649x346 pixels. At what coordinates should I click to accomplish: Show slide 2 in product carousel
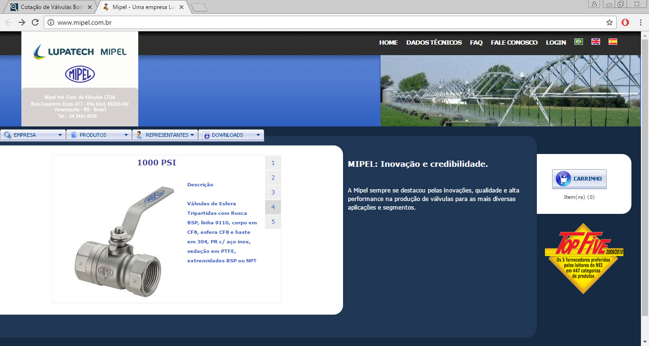coord(273,178)
